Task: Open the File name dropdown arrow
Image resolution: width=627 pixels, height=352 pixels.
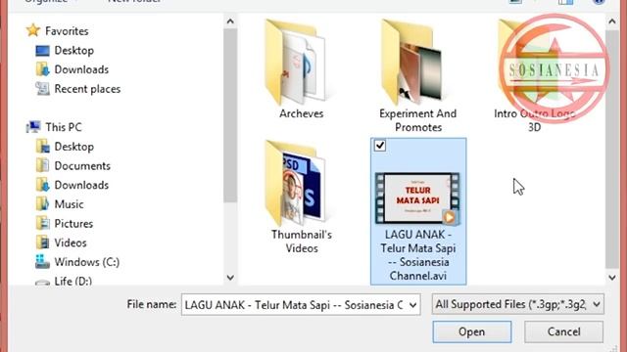Action: 412,305
